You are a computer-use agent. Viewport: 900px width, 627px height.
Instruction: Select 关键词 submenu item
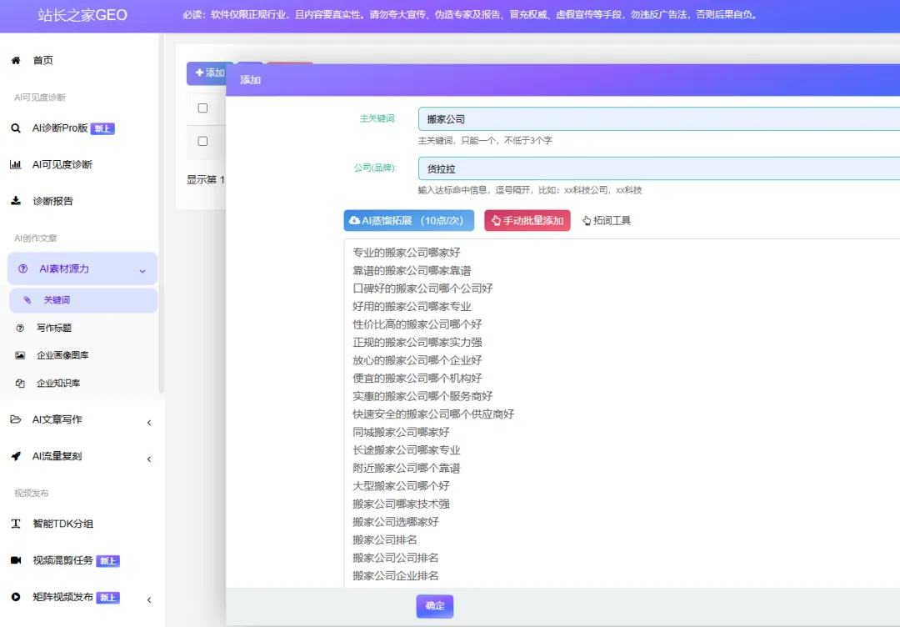83,300
